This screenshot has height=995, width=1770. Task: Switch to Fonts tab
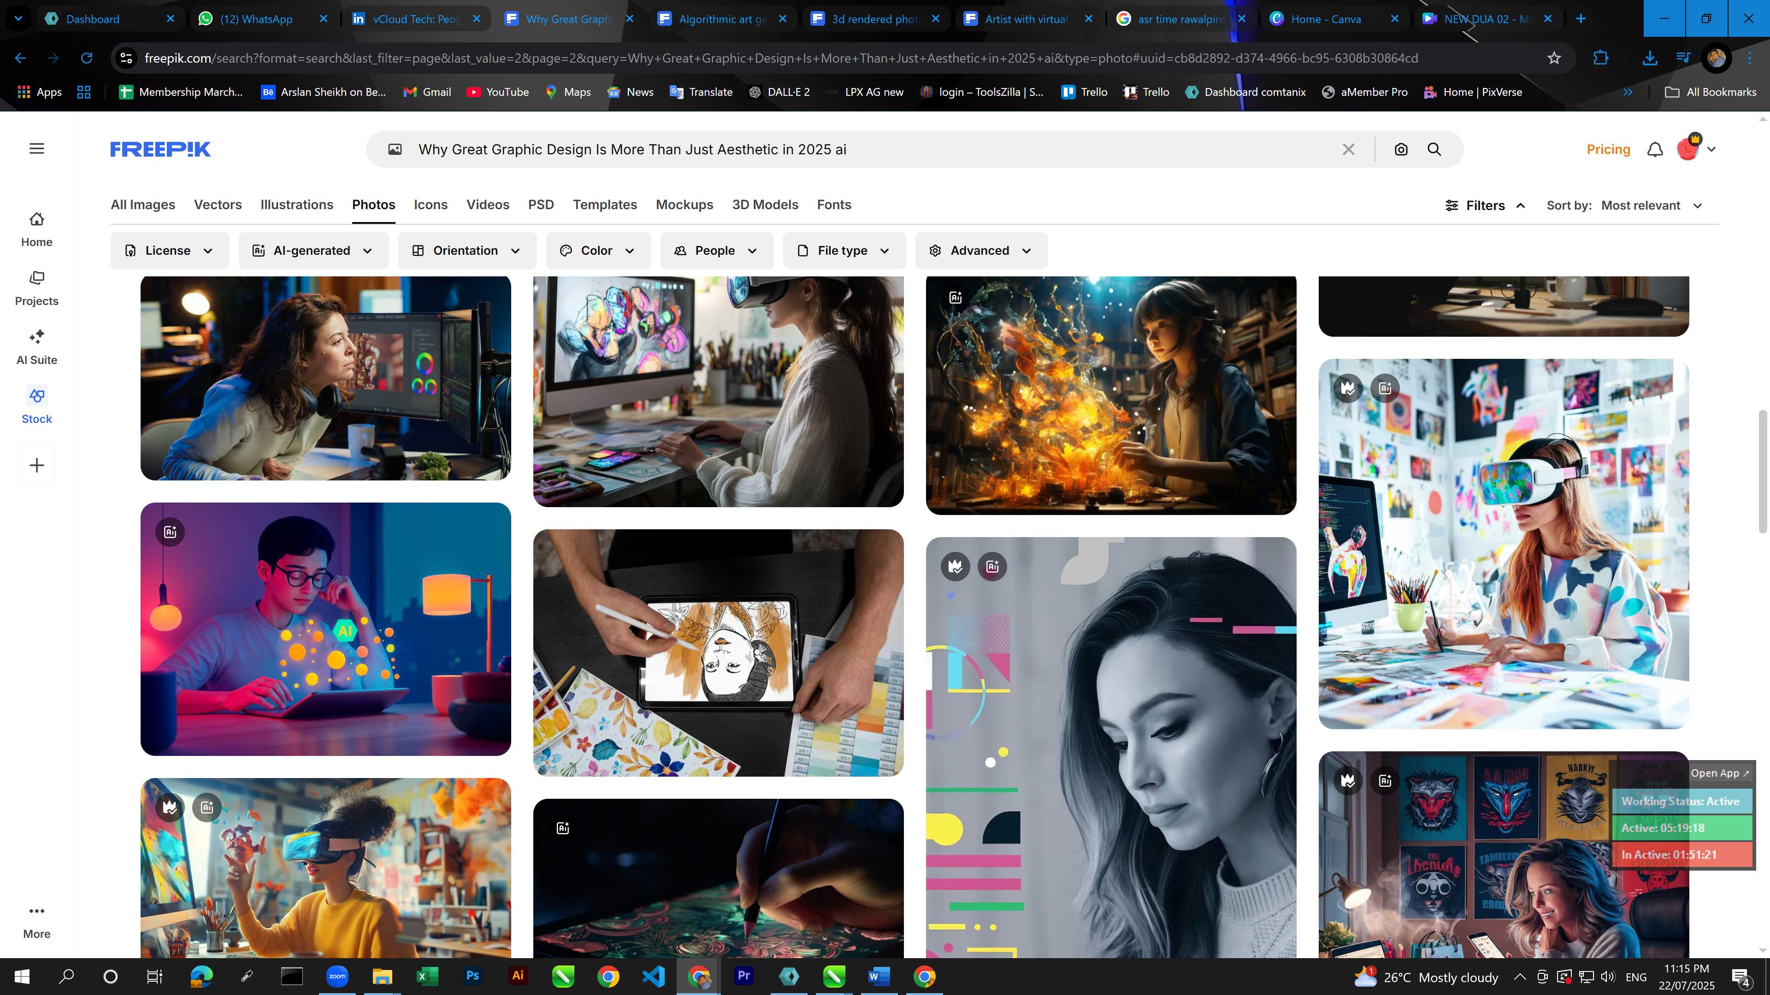point(834,205)
